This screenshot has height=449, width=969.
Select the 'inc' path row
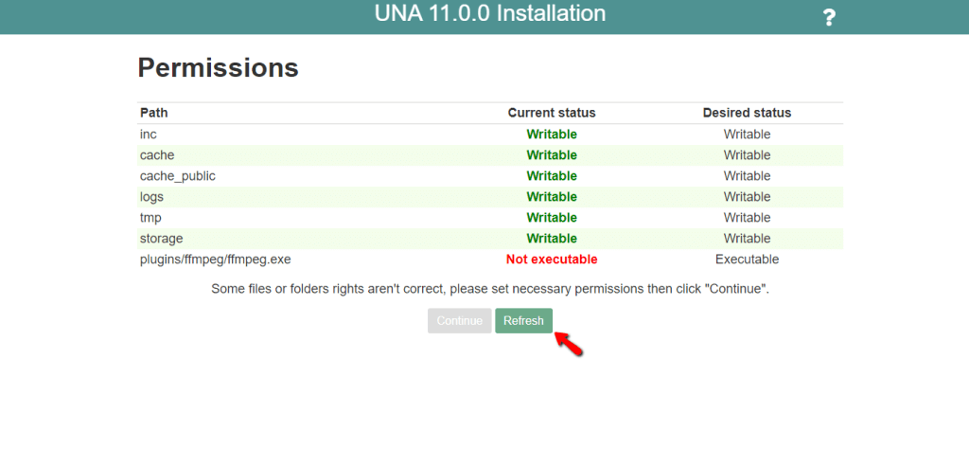[490, 135]
